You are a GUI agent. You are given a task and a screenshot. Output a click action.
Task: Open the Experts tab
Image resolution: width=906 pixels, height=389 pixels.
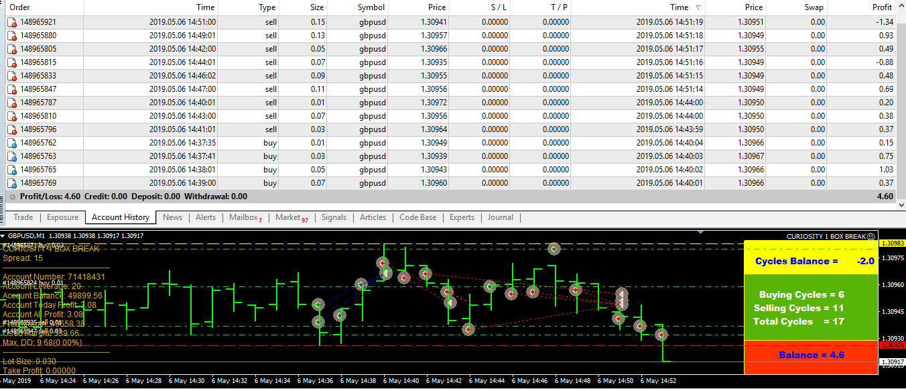coord(462,217)
